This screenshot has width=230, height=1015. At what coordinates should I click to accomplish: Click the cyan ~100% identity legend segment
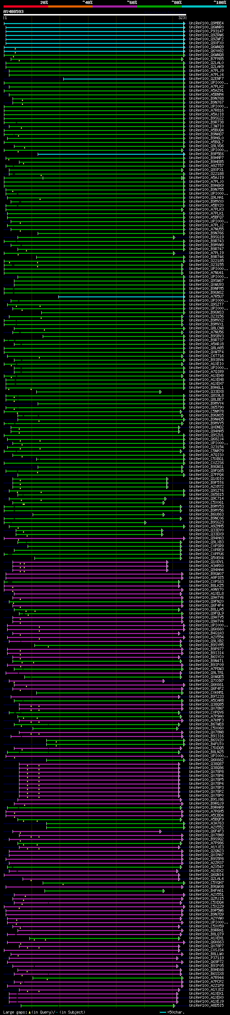click(x=204, y=6)
